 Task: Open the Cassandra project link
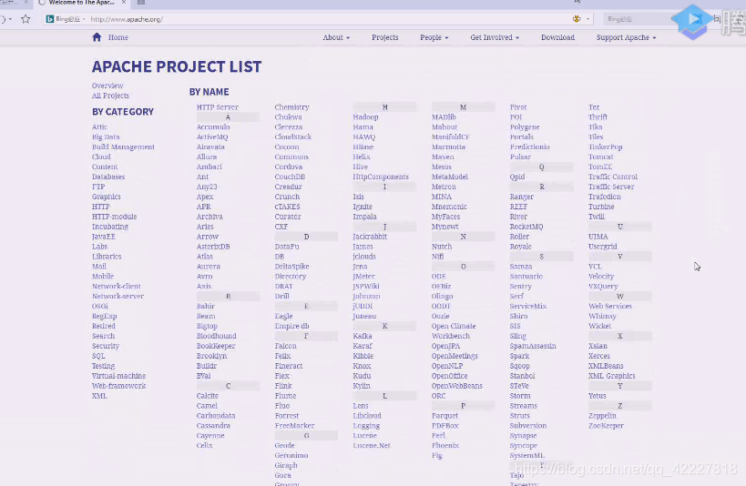click(213, 426)
